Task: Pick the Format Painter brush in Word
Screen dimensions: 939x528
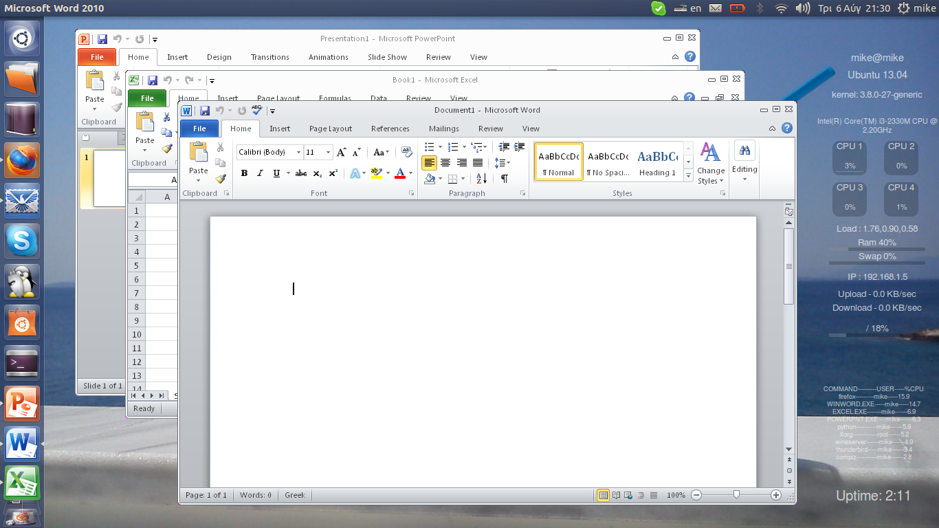Action: tap(221, 179)
